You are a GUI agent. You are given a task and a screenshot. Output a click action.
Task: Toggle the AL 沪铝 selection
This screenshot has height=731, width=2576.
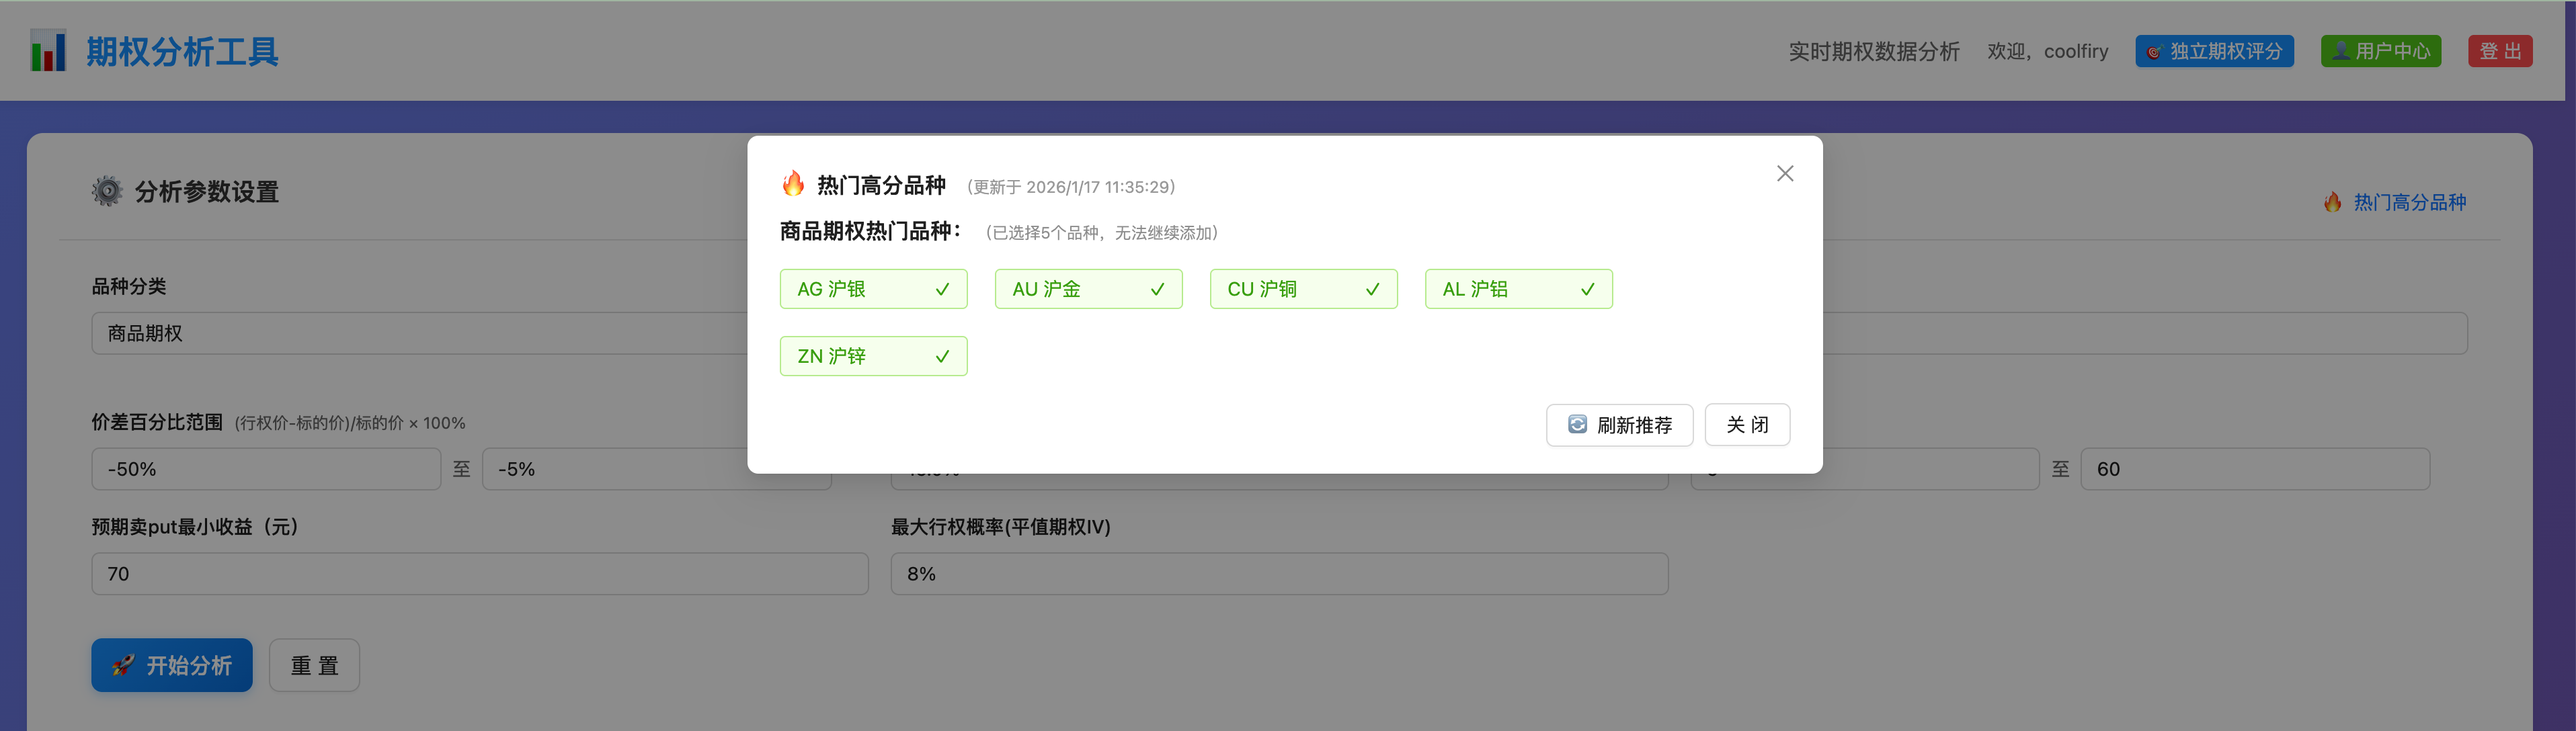1518,289
